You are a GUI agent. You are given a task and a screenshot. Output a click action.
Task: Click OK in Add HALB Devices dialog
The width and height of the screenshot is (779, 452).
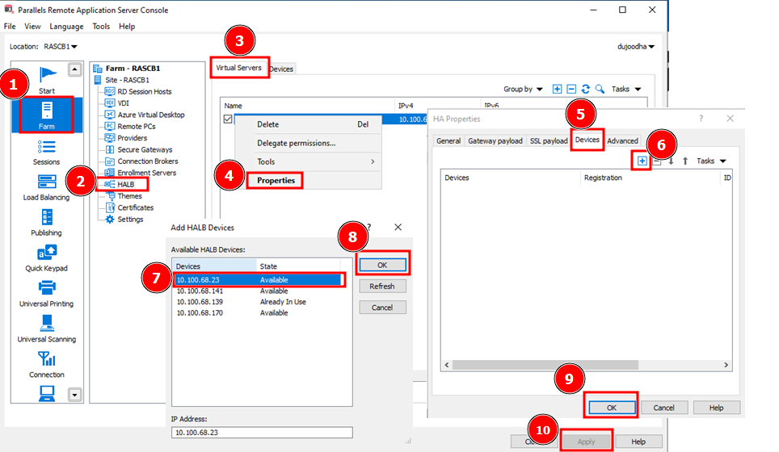[x=382, y=265]
